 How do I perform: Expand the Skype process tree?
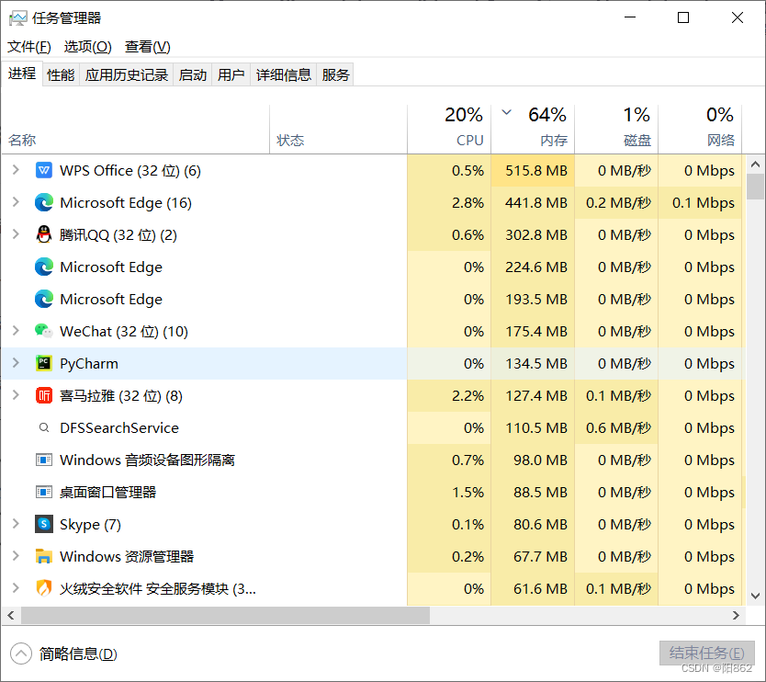(16, 524)
